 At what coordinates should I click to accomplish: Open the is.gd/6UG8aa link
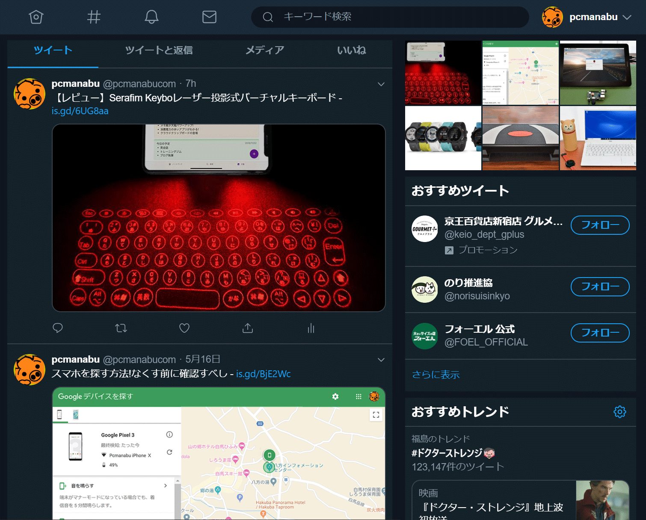pos(80,111)
